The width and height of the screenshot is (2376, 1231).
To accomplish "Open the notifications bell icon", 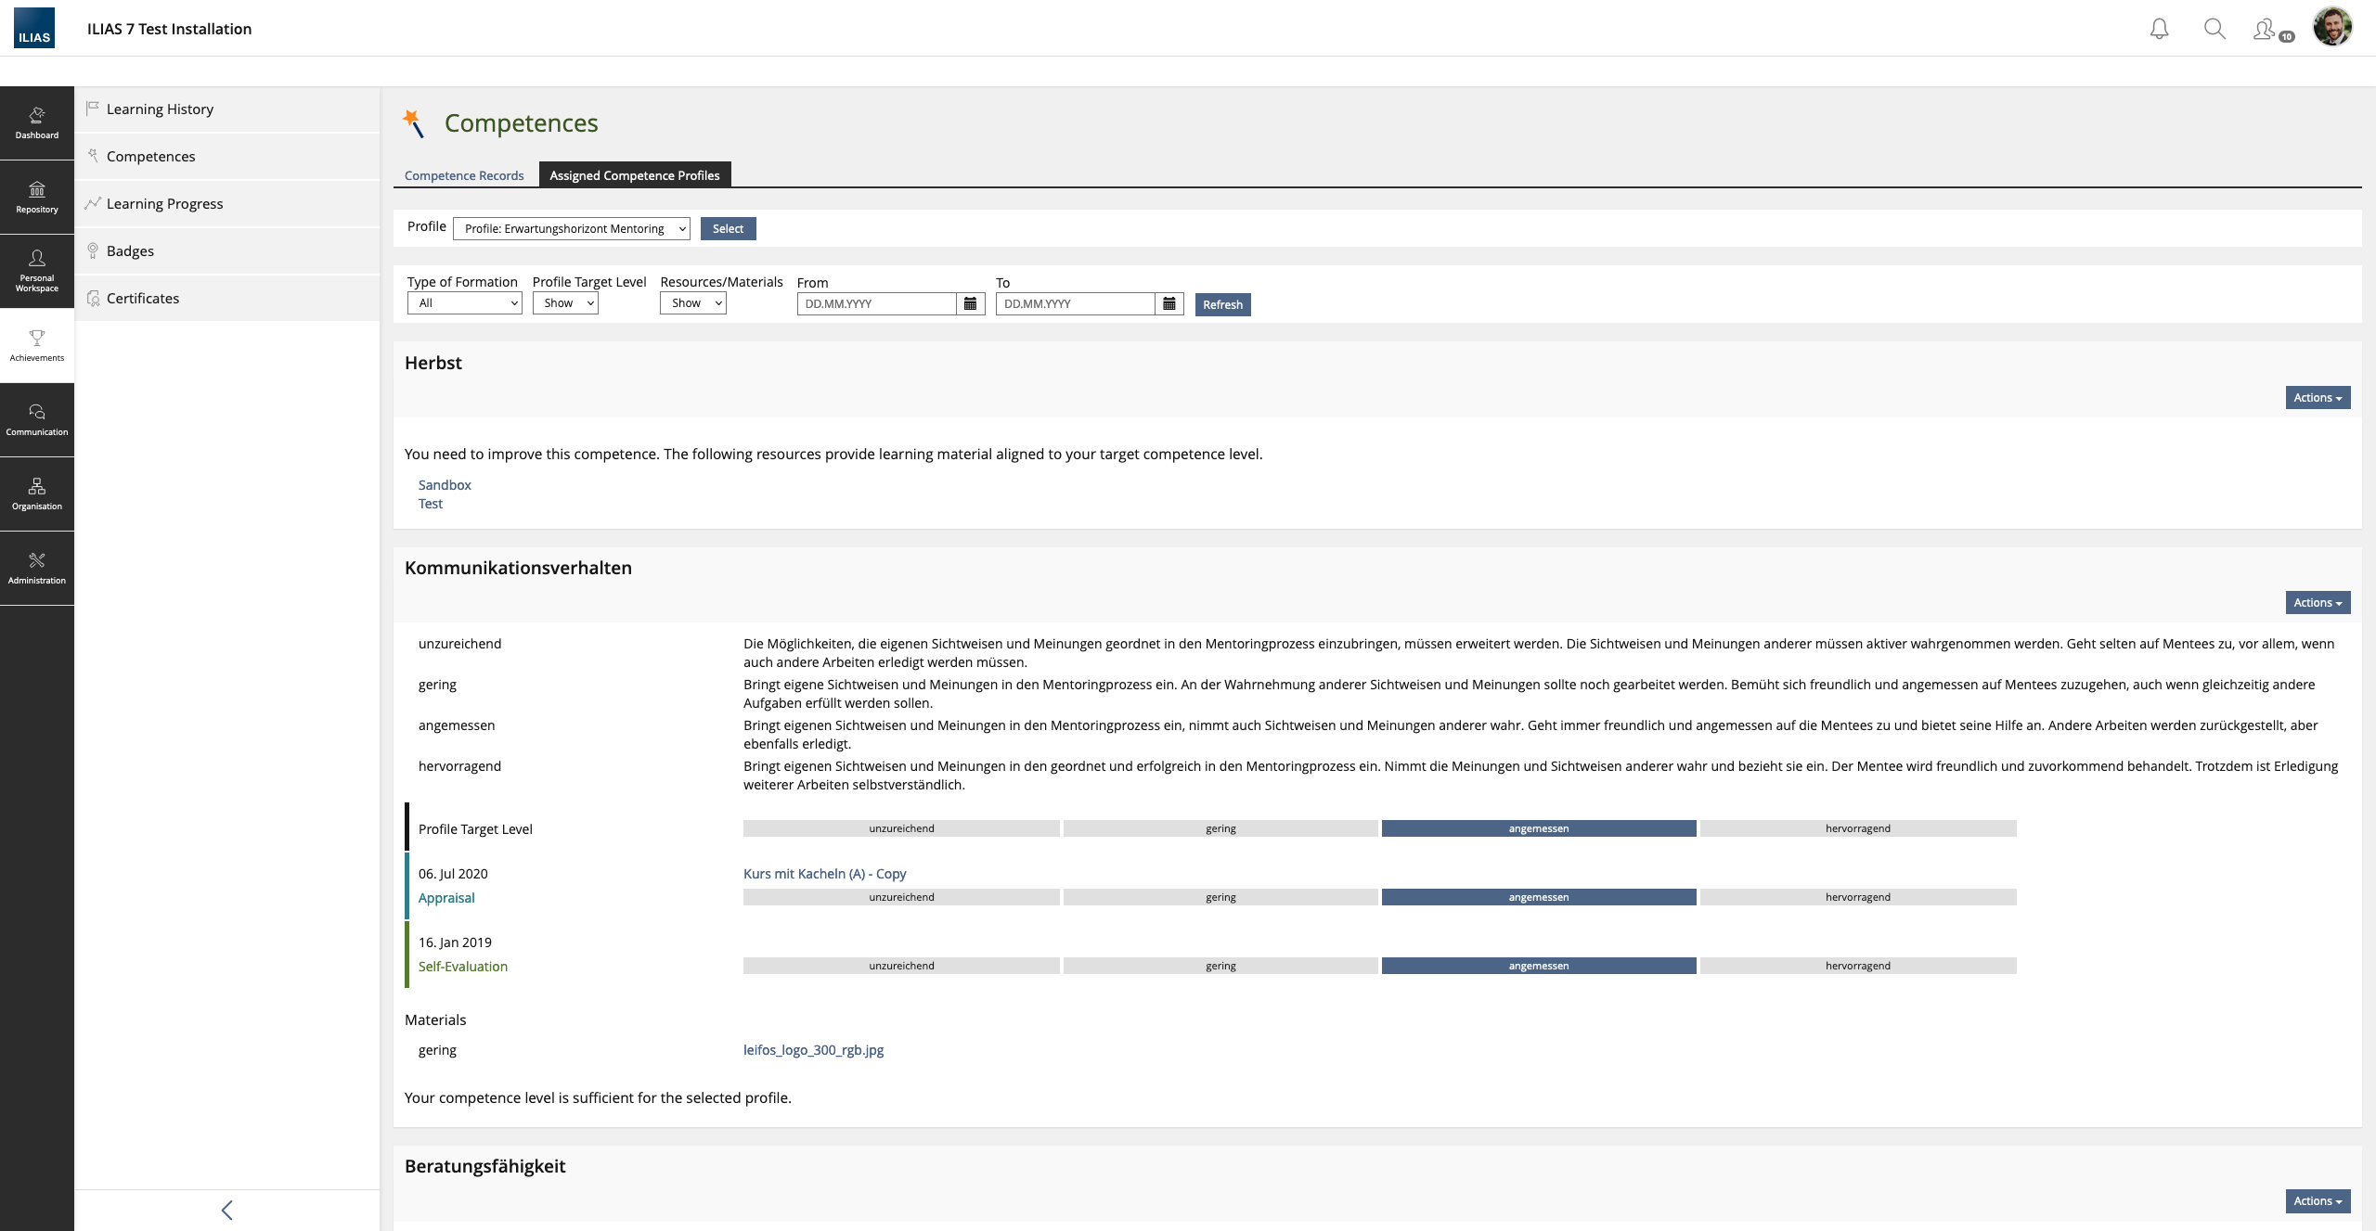I will 2159,29.
